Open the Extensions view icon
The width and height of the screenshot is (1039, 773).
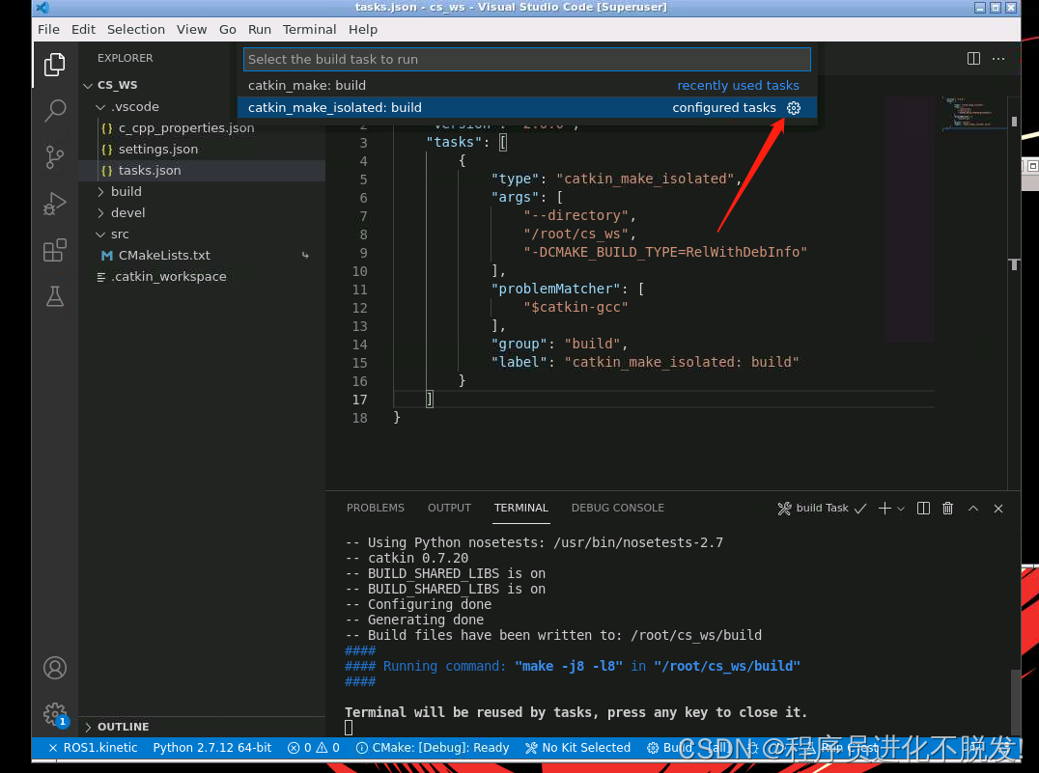(54, 250)
